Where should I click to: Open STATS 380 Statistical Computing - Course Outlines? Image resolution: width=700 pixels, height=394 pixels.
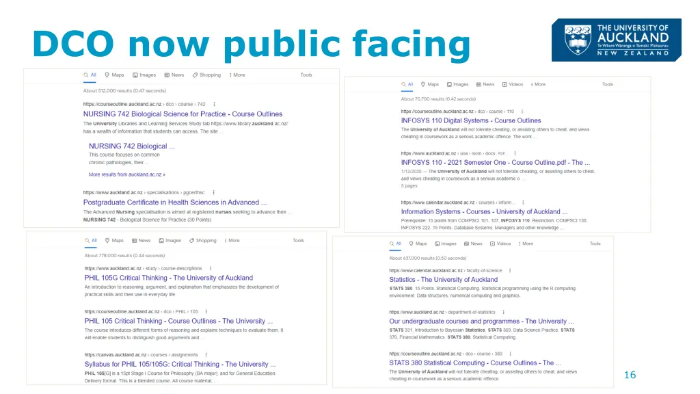pos(475,363)
